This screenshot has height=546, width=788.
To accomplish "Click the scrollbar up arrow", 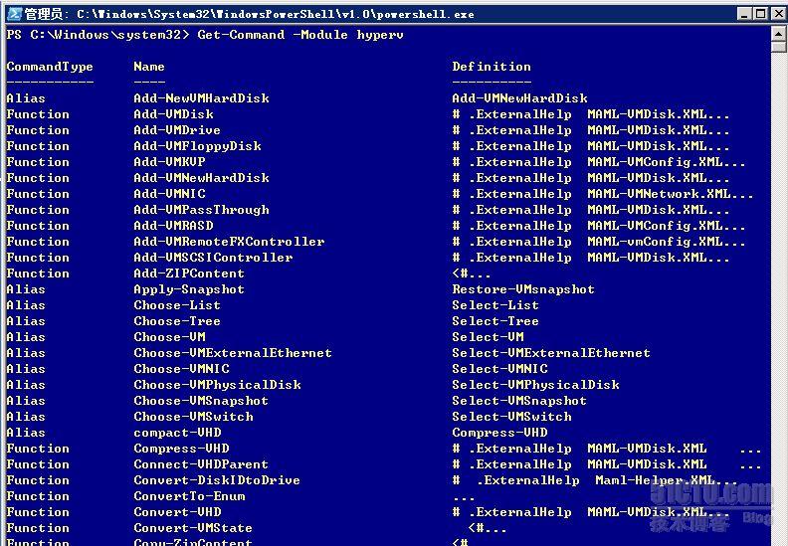I will point(779,35).
